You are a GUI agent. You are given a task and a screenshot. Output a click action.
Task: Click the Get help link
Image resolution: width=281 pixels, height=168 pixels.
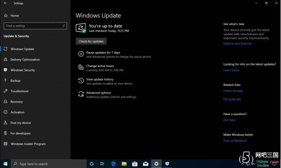(x=229, y=120)
